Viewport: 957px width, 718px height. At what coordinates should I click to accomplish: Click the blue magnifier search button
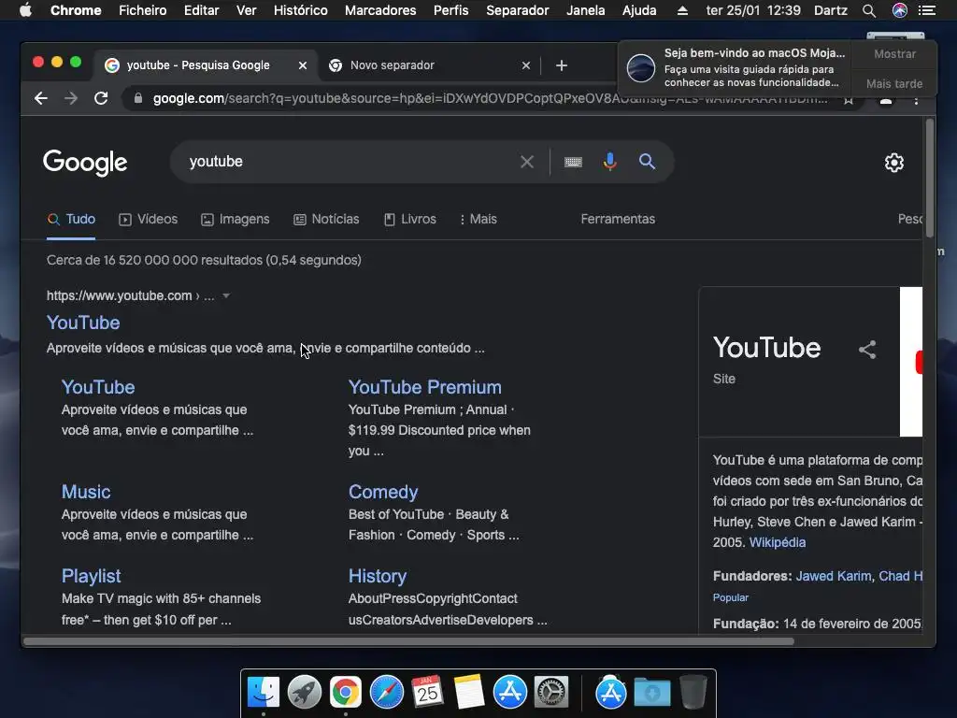coord(647,162)
